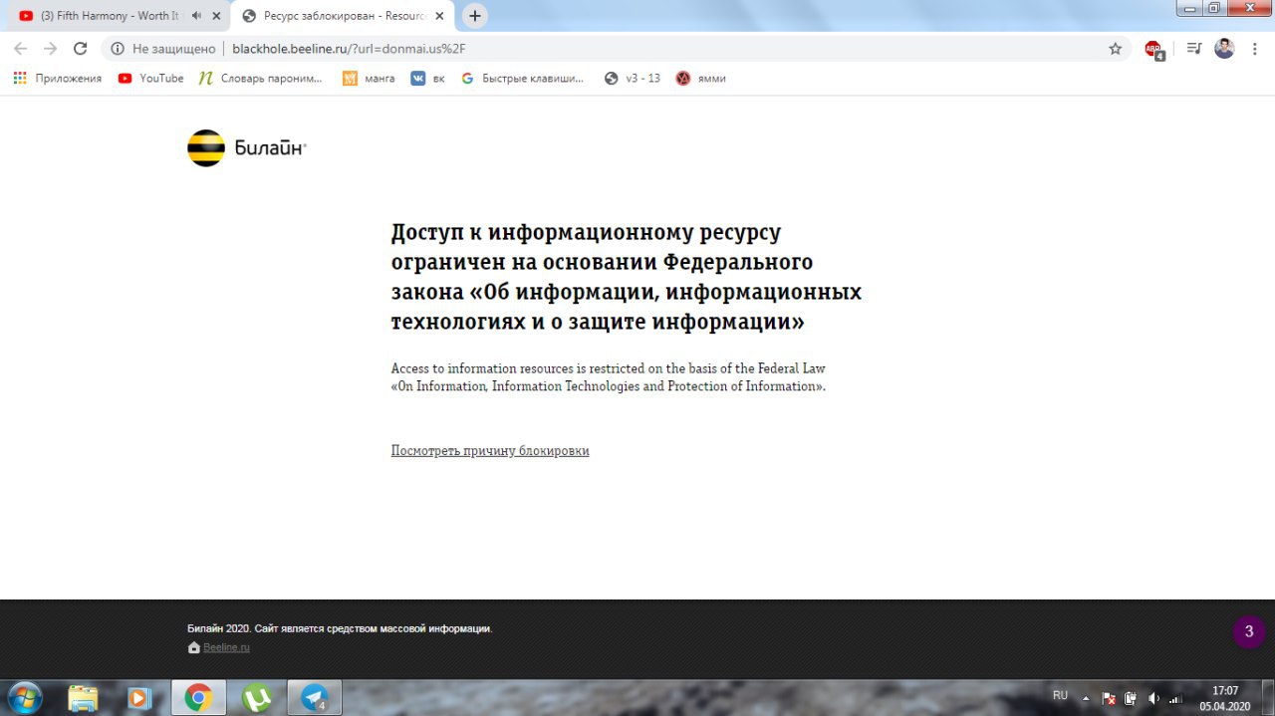Launch the media player taskbar icon
This screenshot has height=716, width=1275.
(139, 698)
